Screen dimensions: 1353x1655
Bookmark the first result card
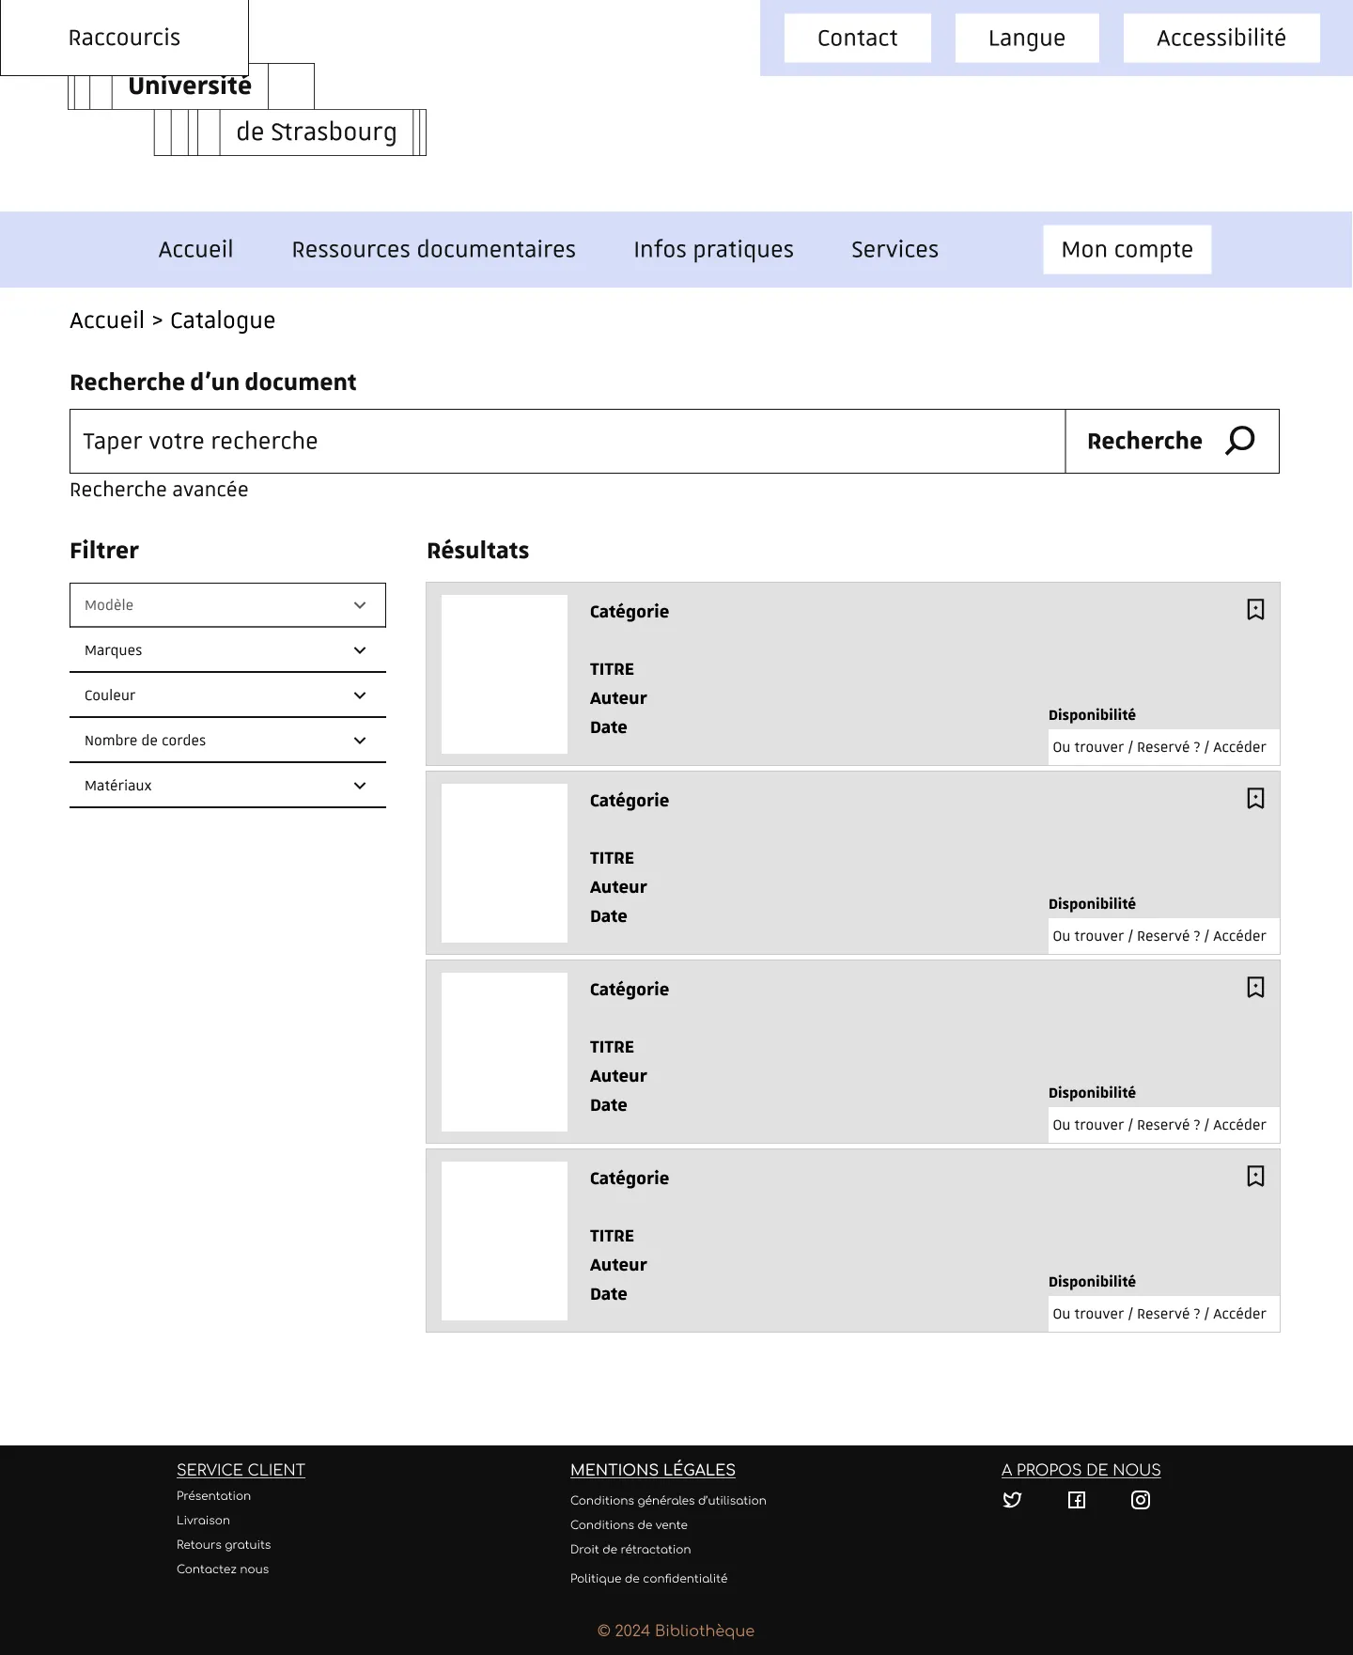point(1255,610)
